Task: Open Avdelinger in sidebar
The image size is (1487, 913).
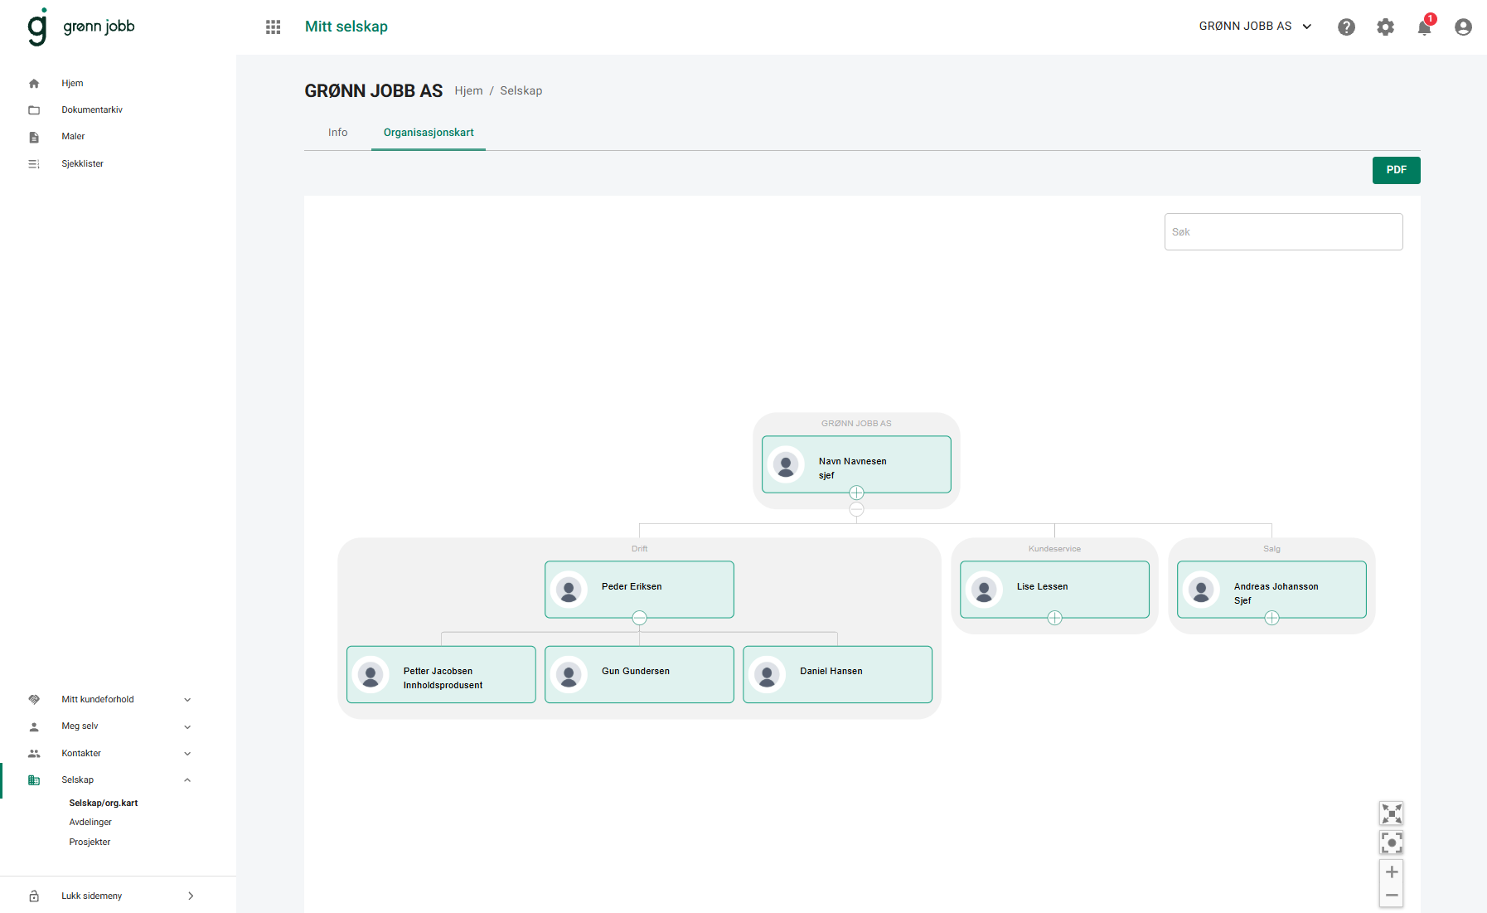Action: 90,822
